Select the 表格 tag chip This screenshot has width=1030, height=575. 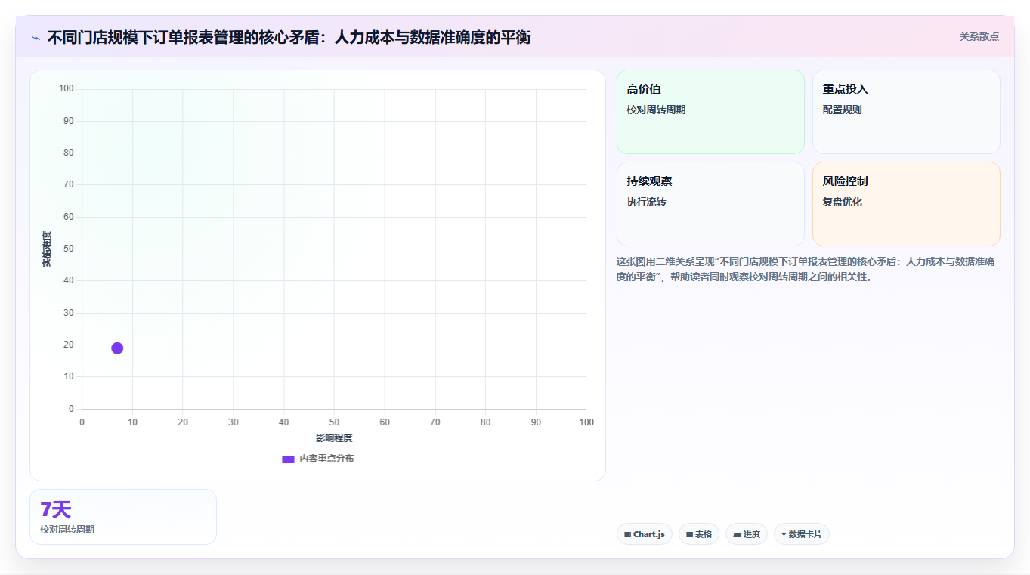tap(699, 534)
